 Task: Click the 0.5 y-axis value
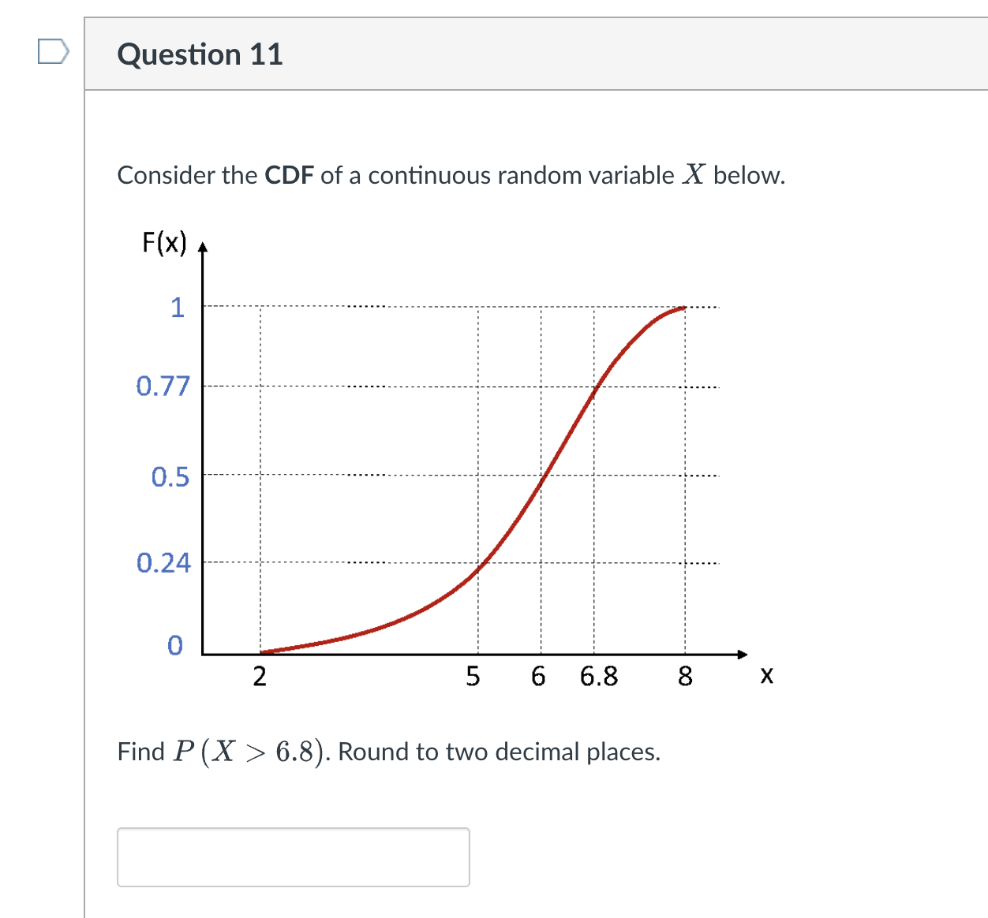coord(170,477)
